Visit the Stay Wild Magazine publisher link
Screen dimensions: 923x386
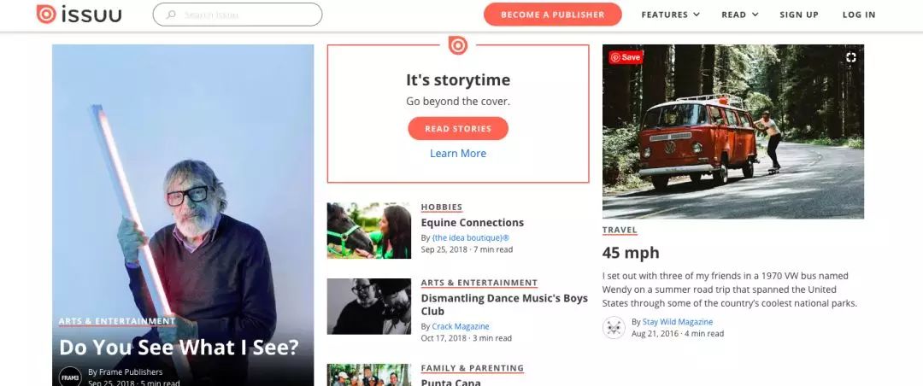[x=678, y=322]
